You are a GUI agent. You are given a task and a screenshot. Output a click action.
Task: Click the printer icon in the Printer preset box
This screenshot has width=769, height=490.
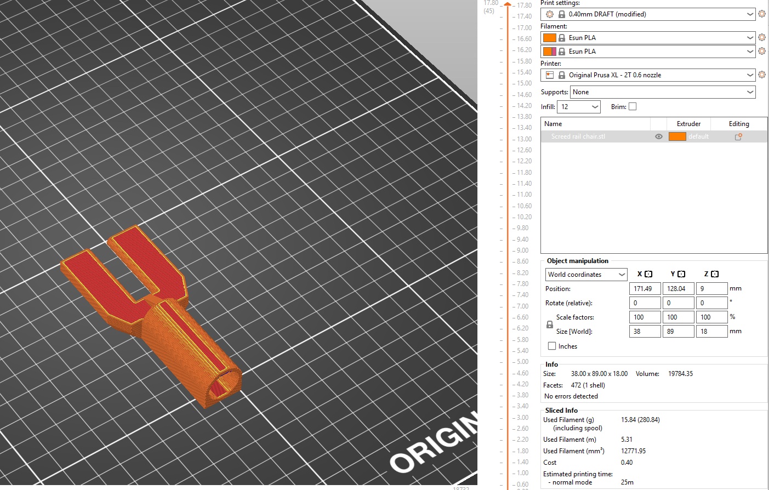coord(550,75)
